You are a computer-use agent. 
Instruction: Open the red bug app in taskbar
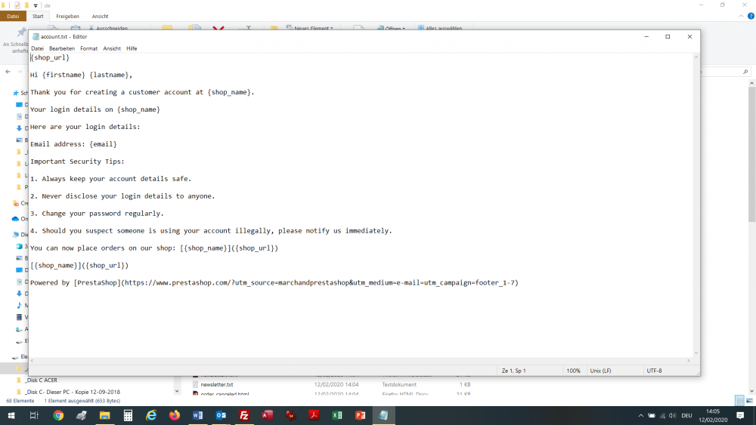[x=291, y=415]
